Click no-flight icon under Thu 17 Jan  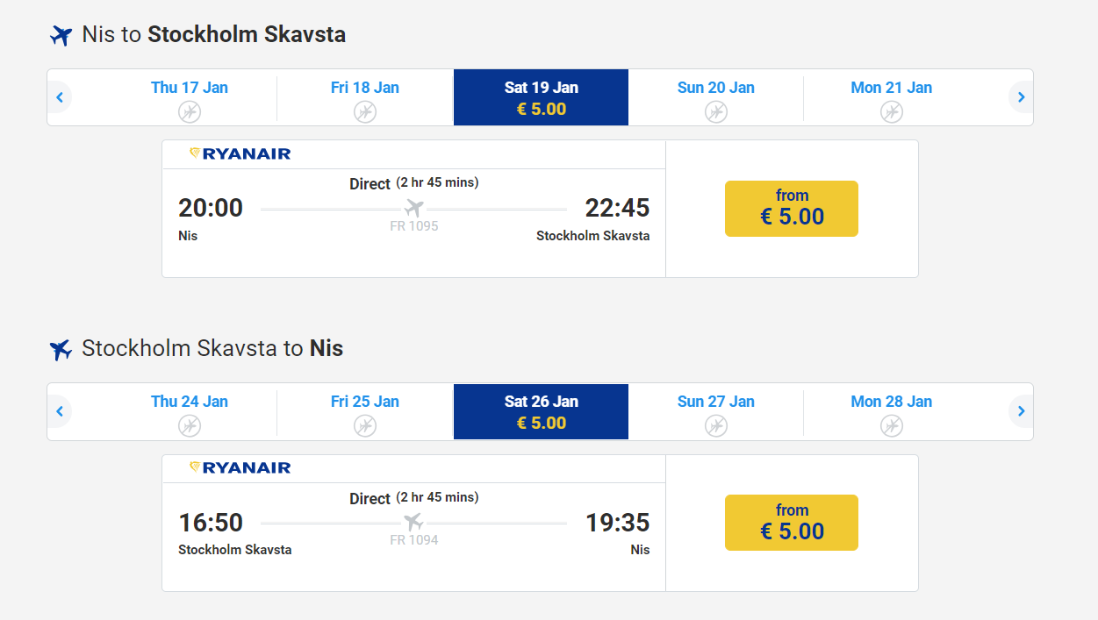(190, 111)
